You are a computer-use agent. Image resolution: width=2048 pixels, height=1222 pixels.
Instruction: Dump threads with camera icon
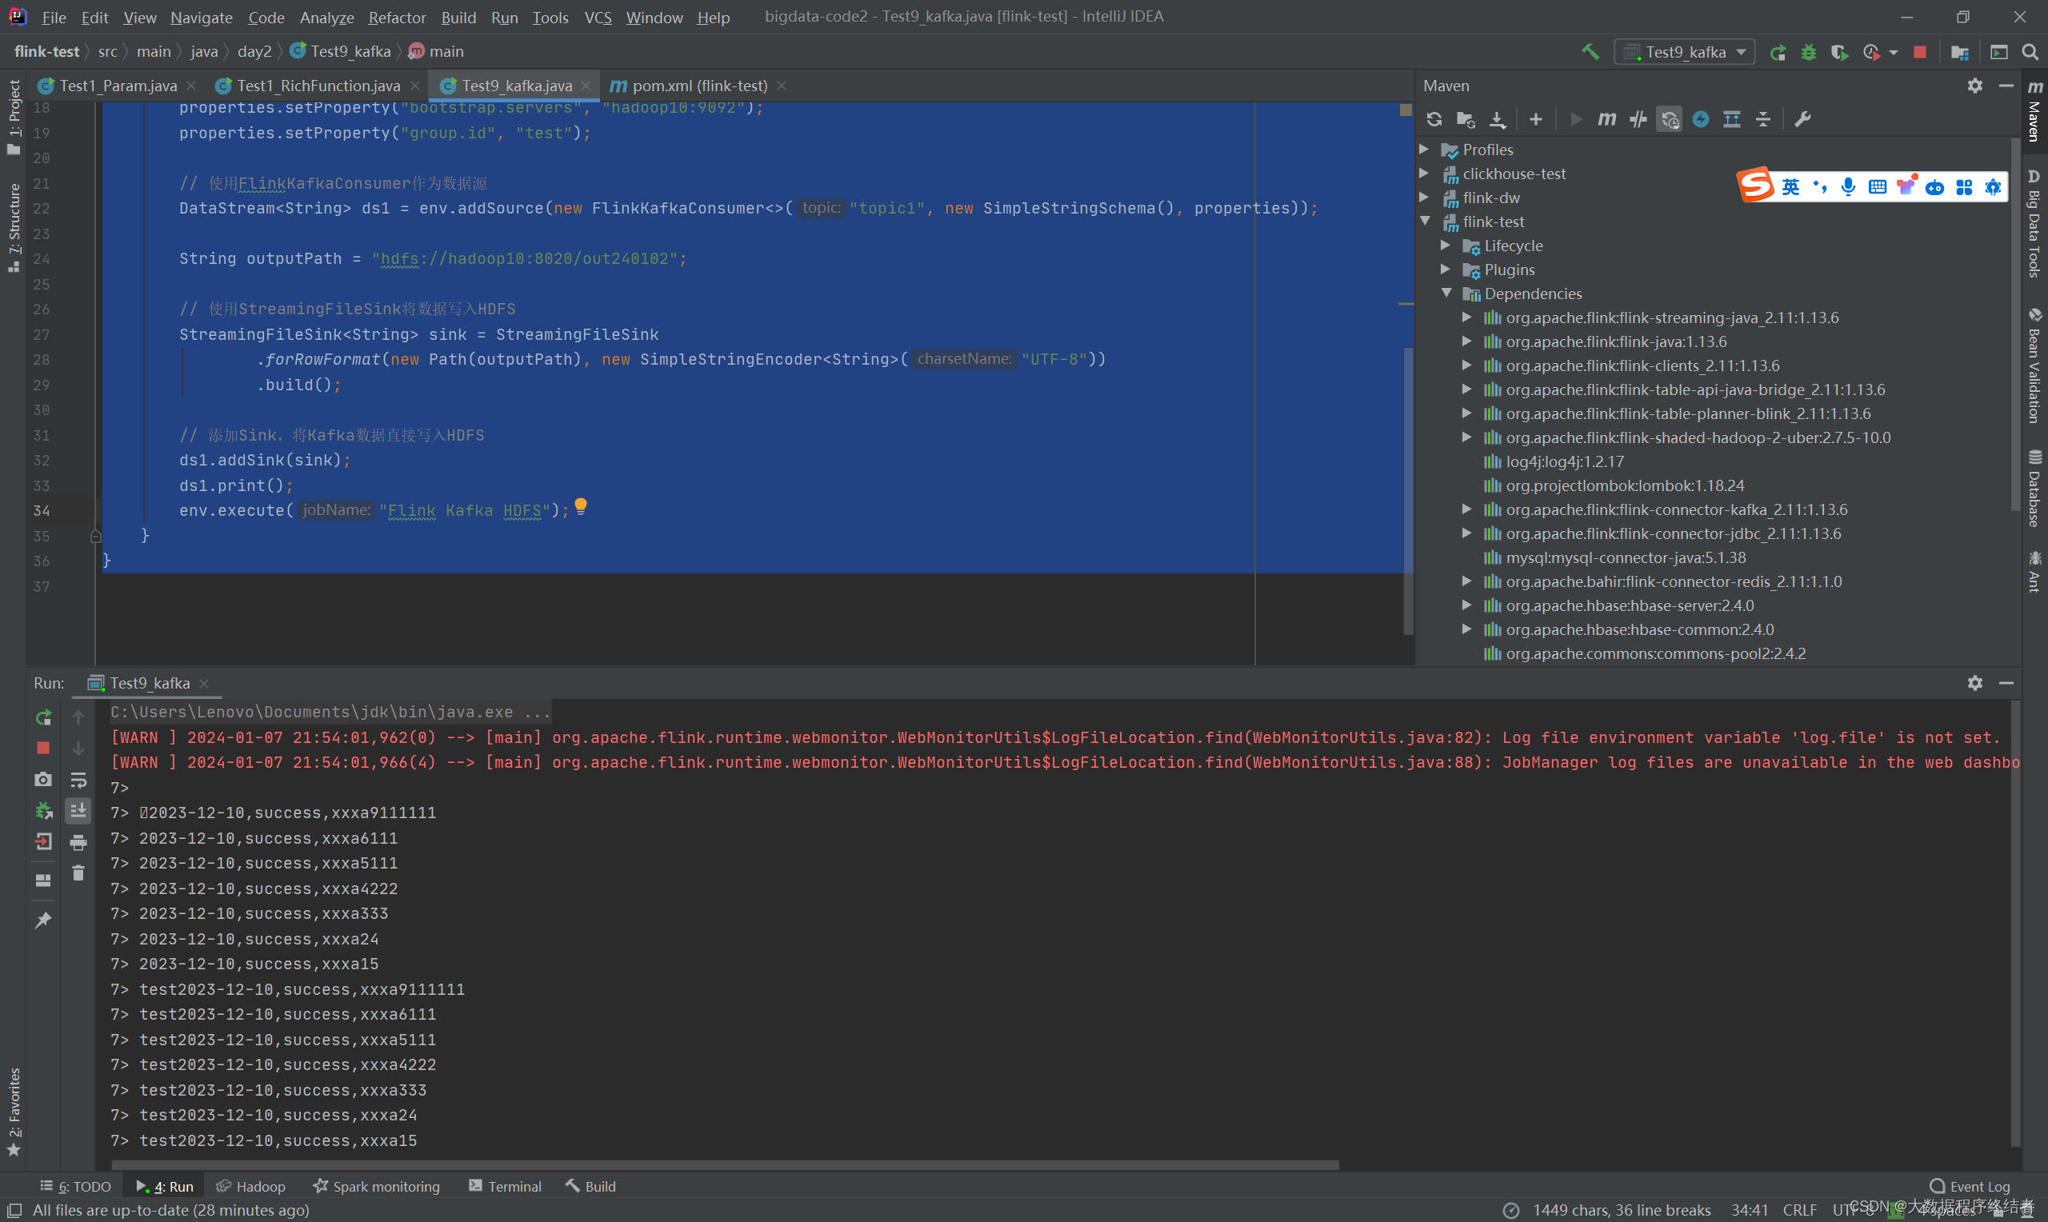[43, 779]
